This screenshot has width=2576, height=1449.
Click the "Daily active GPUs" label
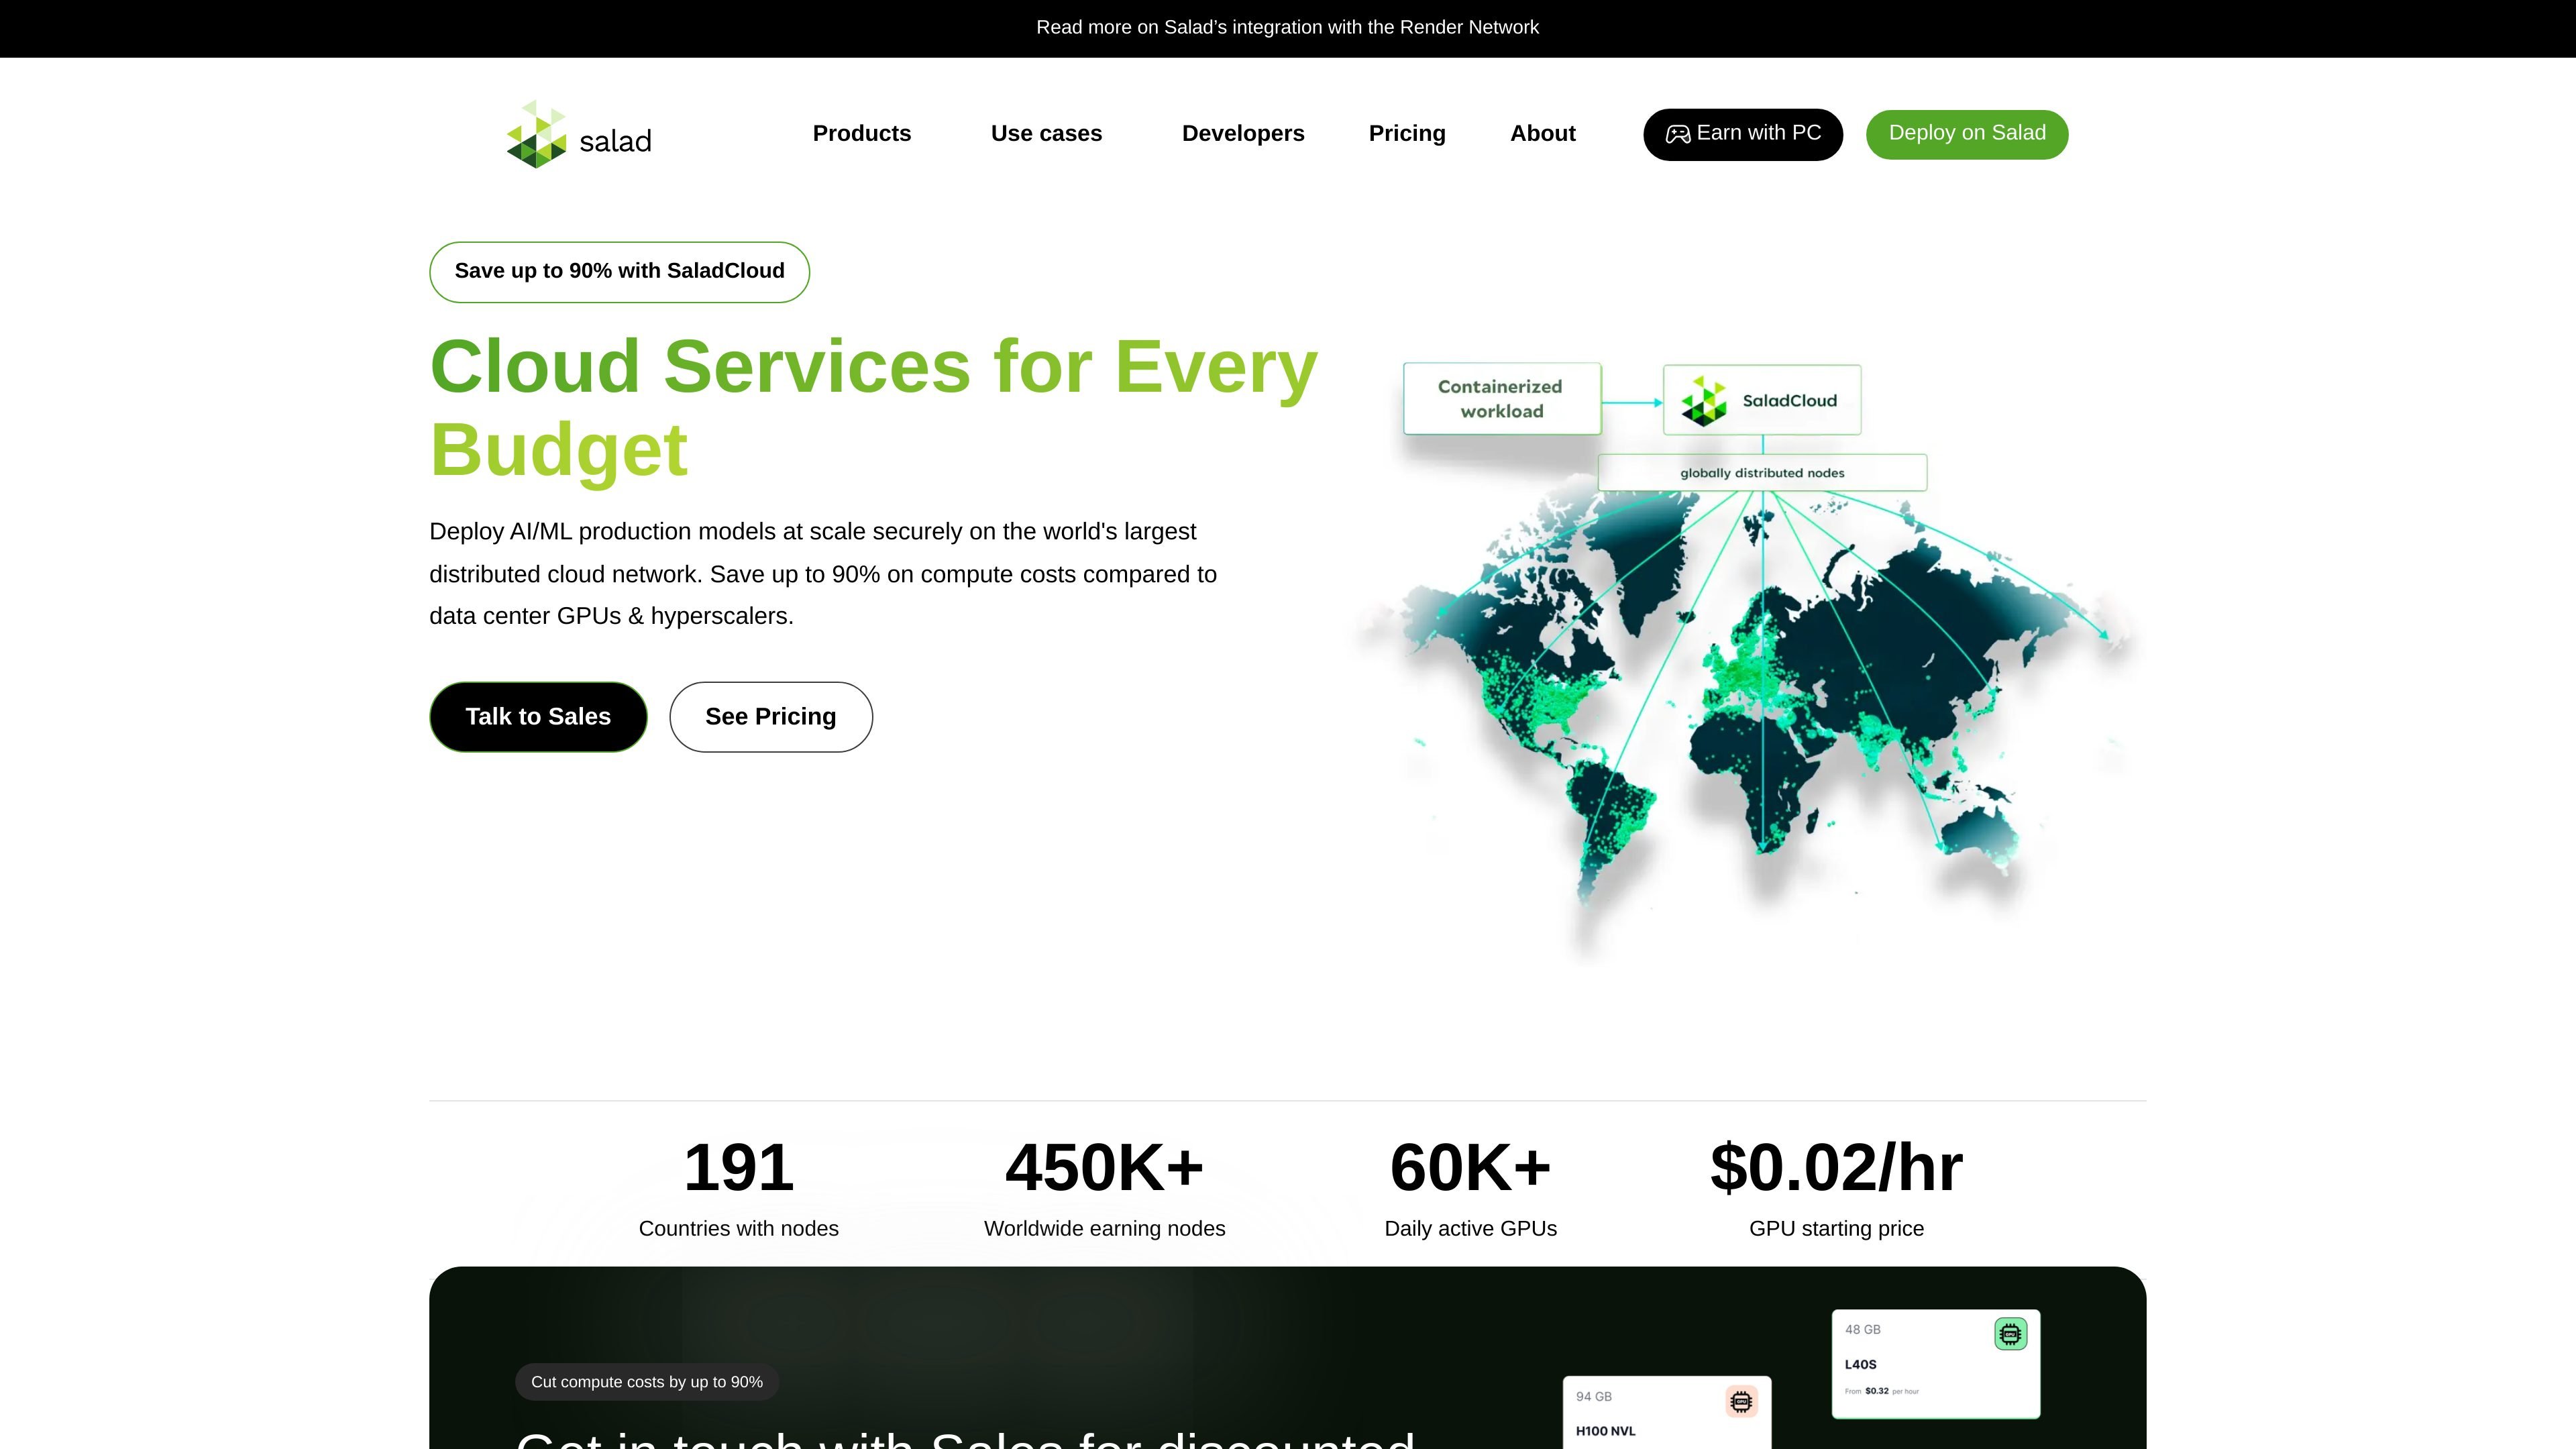click(1471, 1229)
